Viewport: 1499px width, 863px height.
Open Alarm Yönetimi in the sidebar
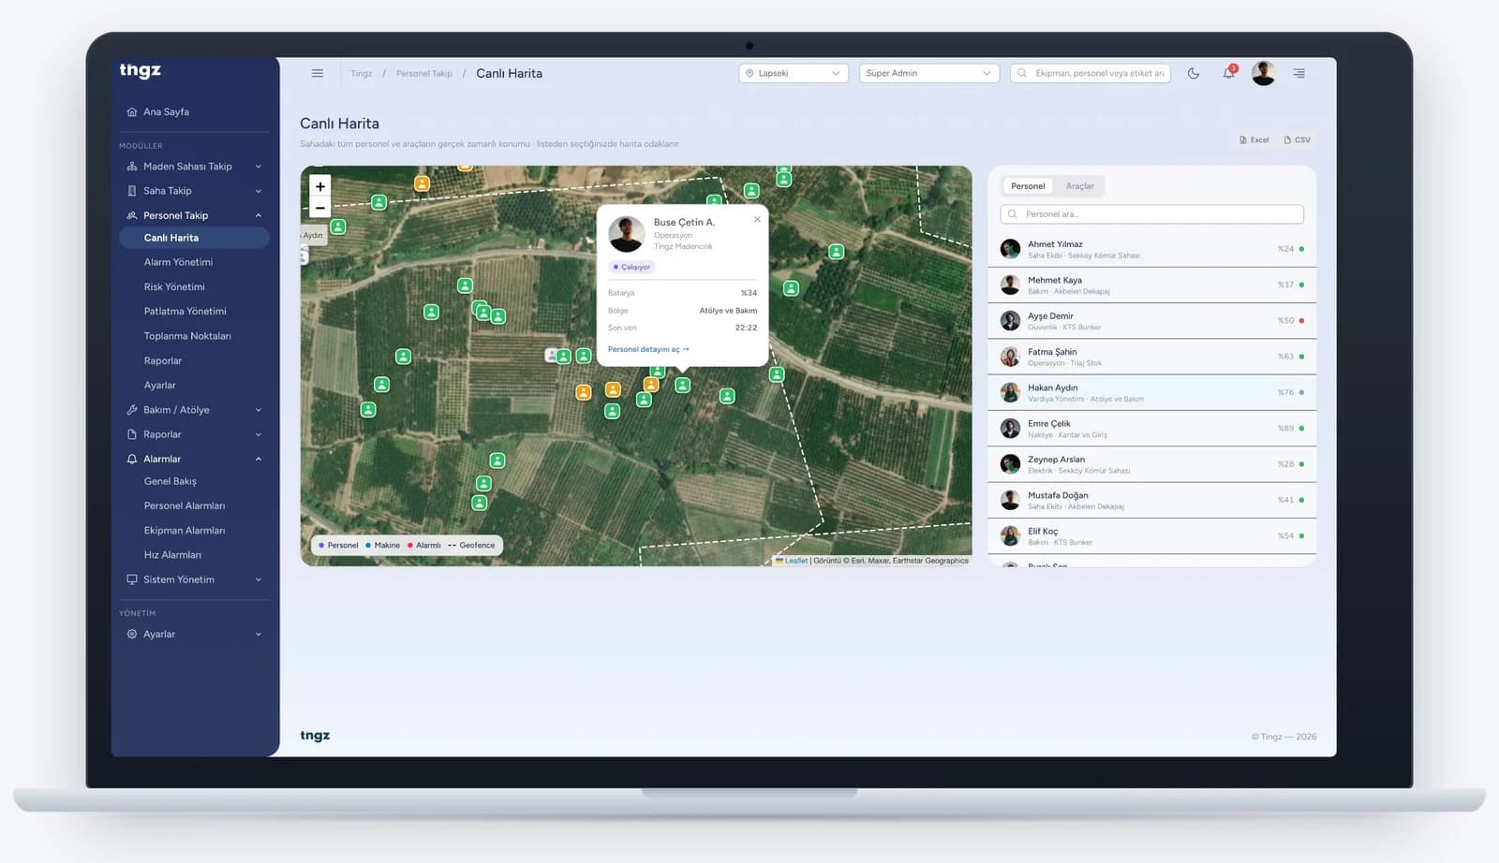click(x=178, y=262)
